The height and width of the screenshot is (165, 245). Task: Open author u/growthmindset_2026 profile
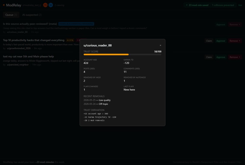19,48
